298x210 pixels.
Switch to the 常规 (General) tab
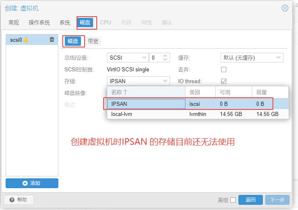pyautogui.click(x=14, y=23)
